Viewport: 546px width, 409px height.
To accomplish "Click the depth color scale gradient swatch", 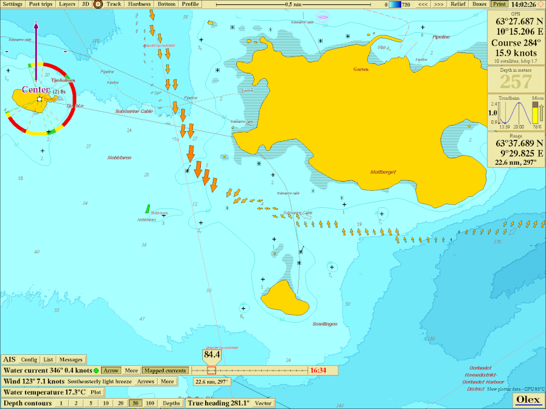I will pos(395,4).
